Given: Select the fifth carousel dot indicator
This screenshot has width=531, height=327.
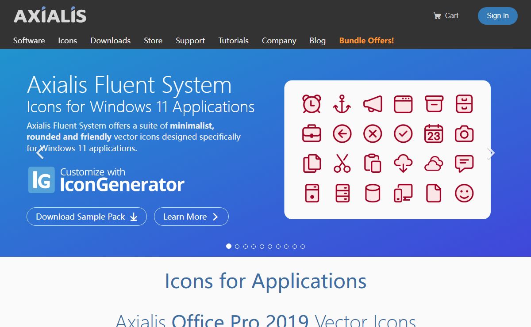Looking at the screenshot, I should 262,247.
